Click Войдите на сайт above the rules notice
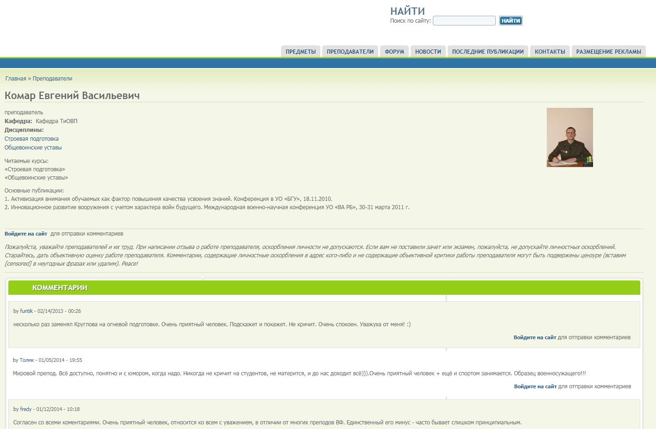Image resolution: width=656 pixels, height=429 pixels. [26, 234]
